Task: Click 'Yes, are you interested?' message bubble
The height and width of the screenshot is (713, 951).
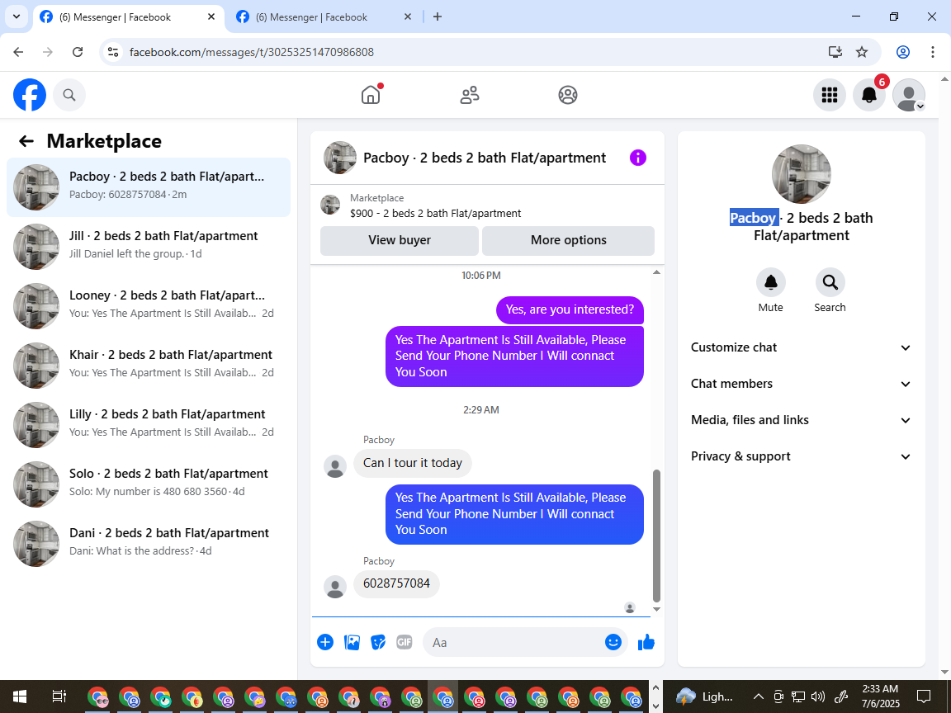Action: point(570,309)
